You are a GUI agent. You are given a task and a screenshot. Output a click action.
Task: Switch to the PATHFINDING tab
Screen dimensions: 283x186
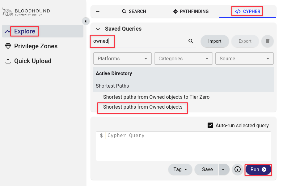(x=191, y=11)
